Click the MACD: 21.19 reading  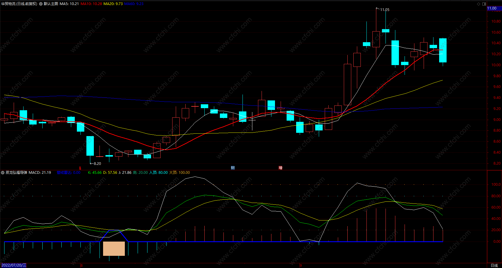tap(40, 173)
